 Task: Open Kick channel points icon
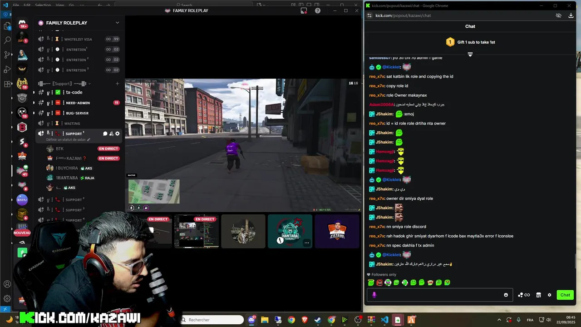[524, 295]
